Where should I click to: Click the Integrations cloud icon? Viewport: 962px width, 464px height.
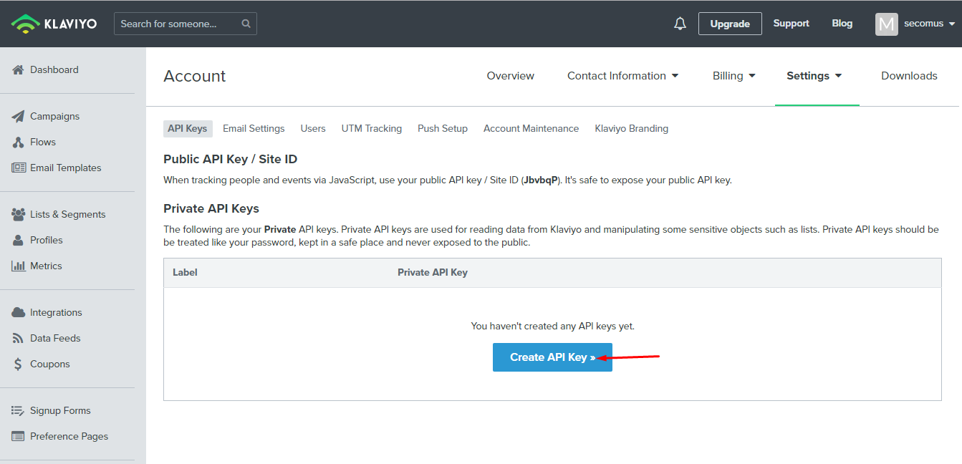tap(19, 312)
